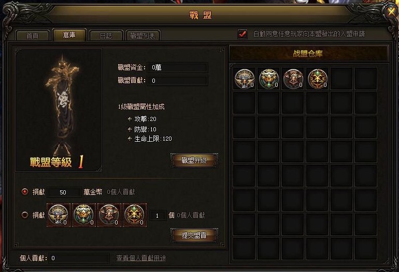The height and width of the screenshot is (272, 399).
Task: Click the gold donation amount field
Action: coord(64,192)
